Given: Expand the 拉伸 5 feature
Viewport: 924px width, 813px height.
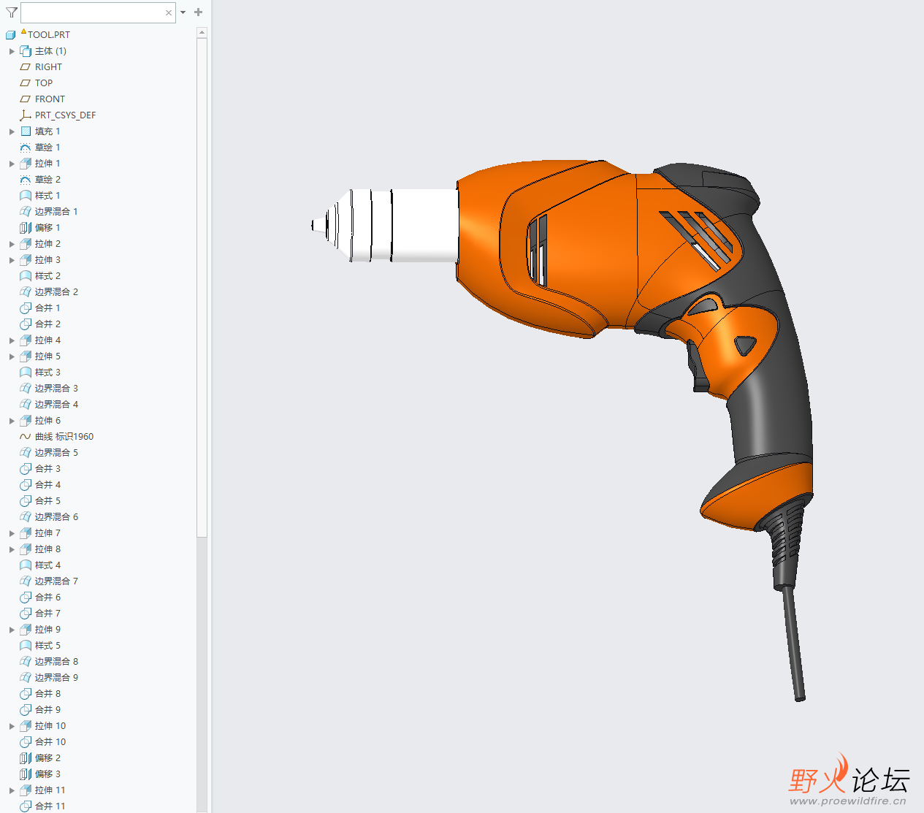Looking at the screenshot, I should point(12,356).
